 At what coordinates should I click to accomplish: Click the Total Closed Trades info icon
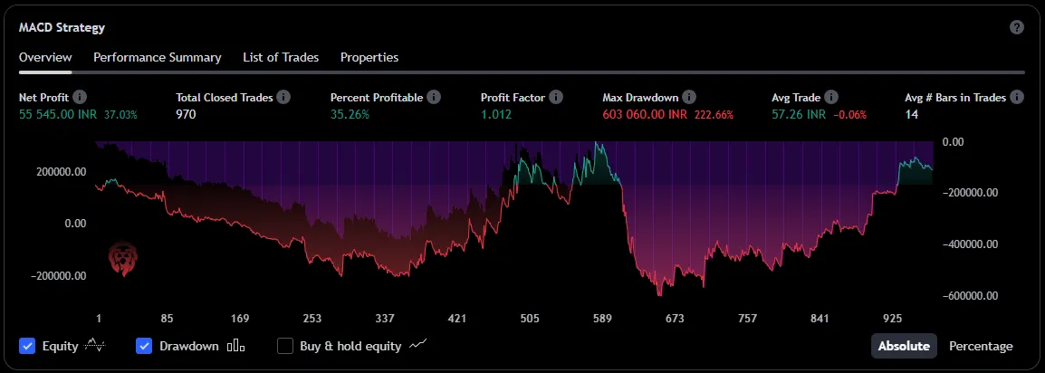click(283, 97)
